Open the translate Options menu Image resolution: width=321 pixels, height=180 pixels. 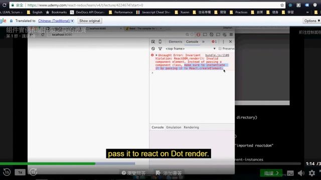point(311,21)
